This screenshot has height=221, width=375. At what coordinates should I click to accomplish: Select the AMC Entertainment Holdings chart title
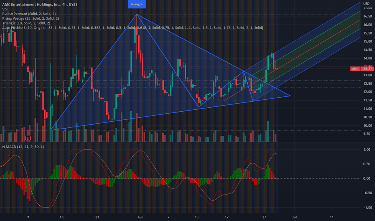40,4
